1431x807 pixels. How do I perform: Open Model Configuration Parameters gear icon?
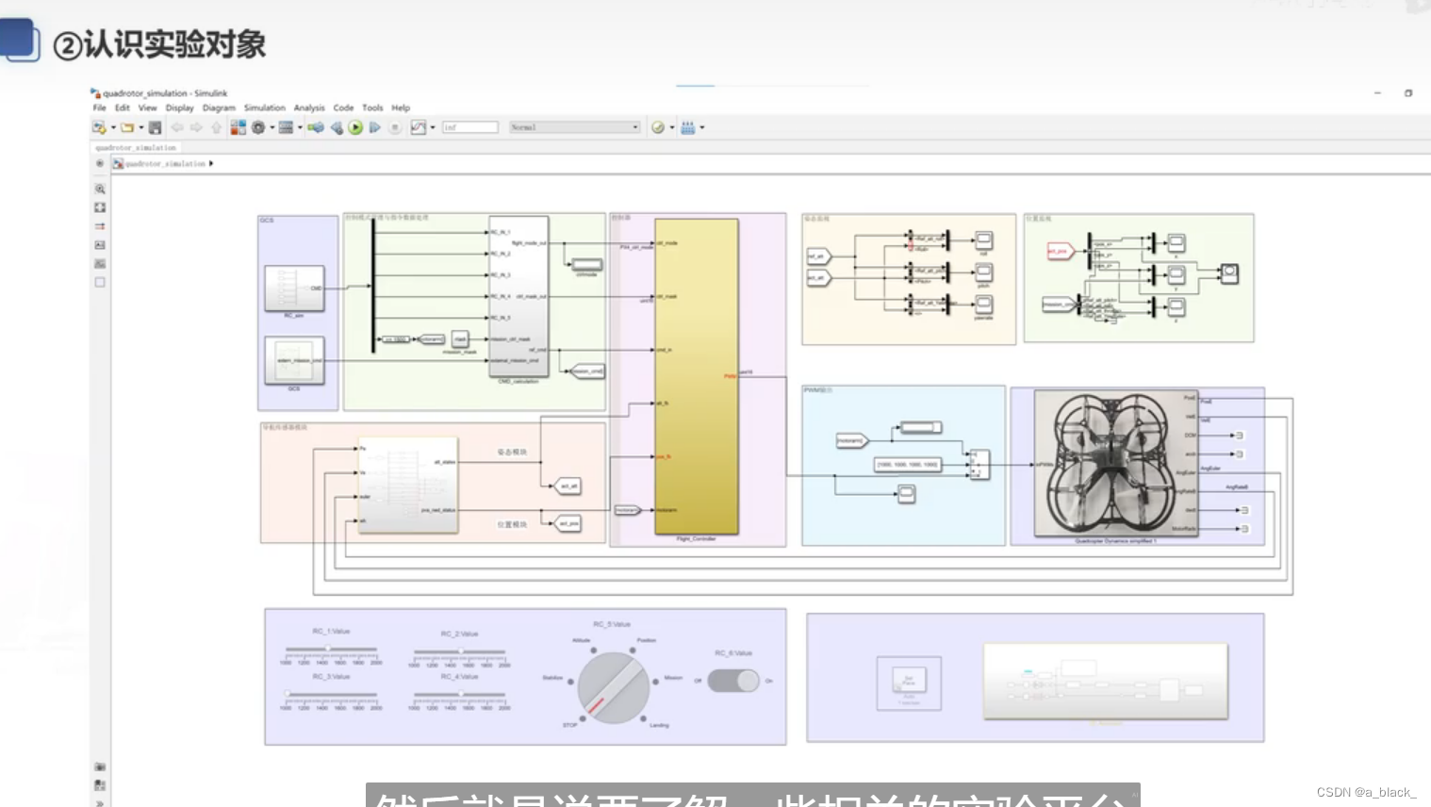click(x=258, y=127)
